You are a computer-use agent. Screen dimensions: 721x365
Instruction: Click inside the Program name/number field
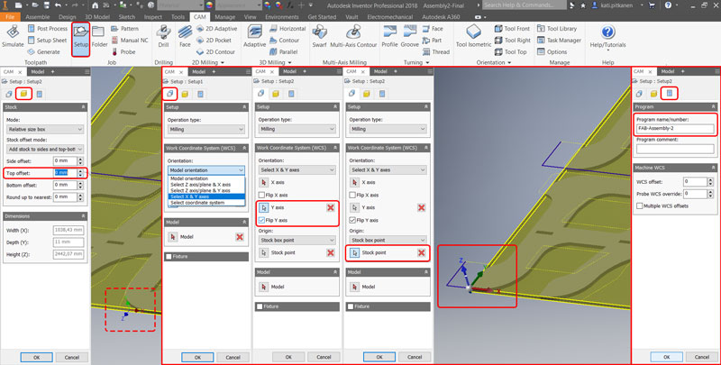tap(675, 128)
